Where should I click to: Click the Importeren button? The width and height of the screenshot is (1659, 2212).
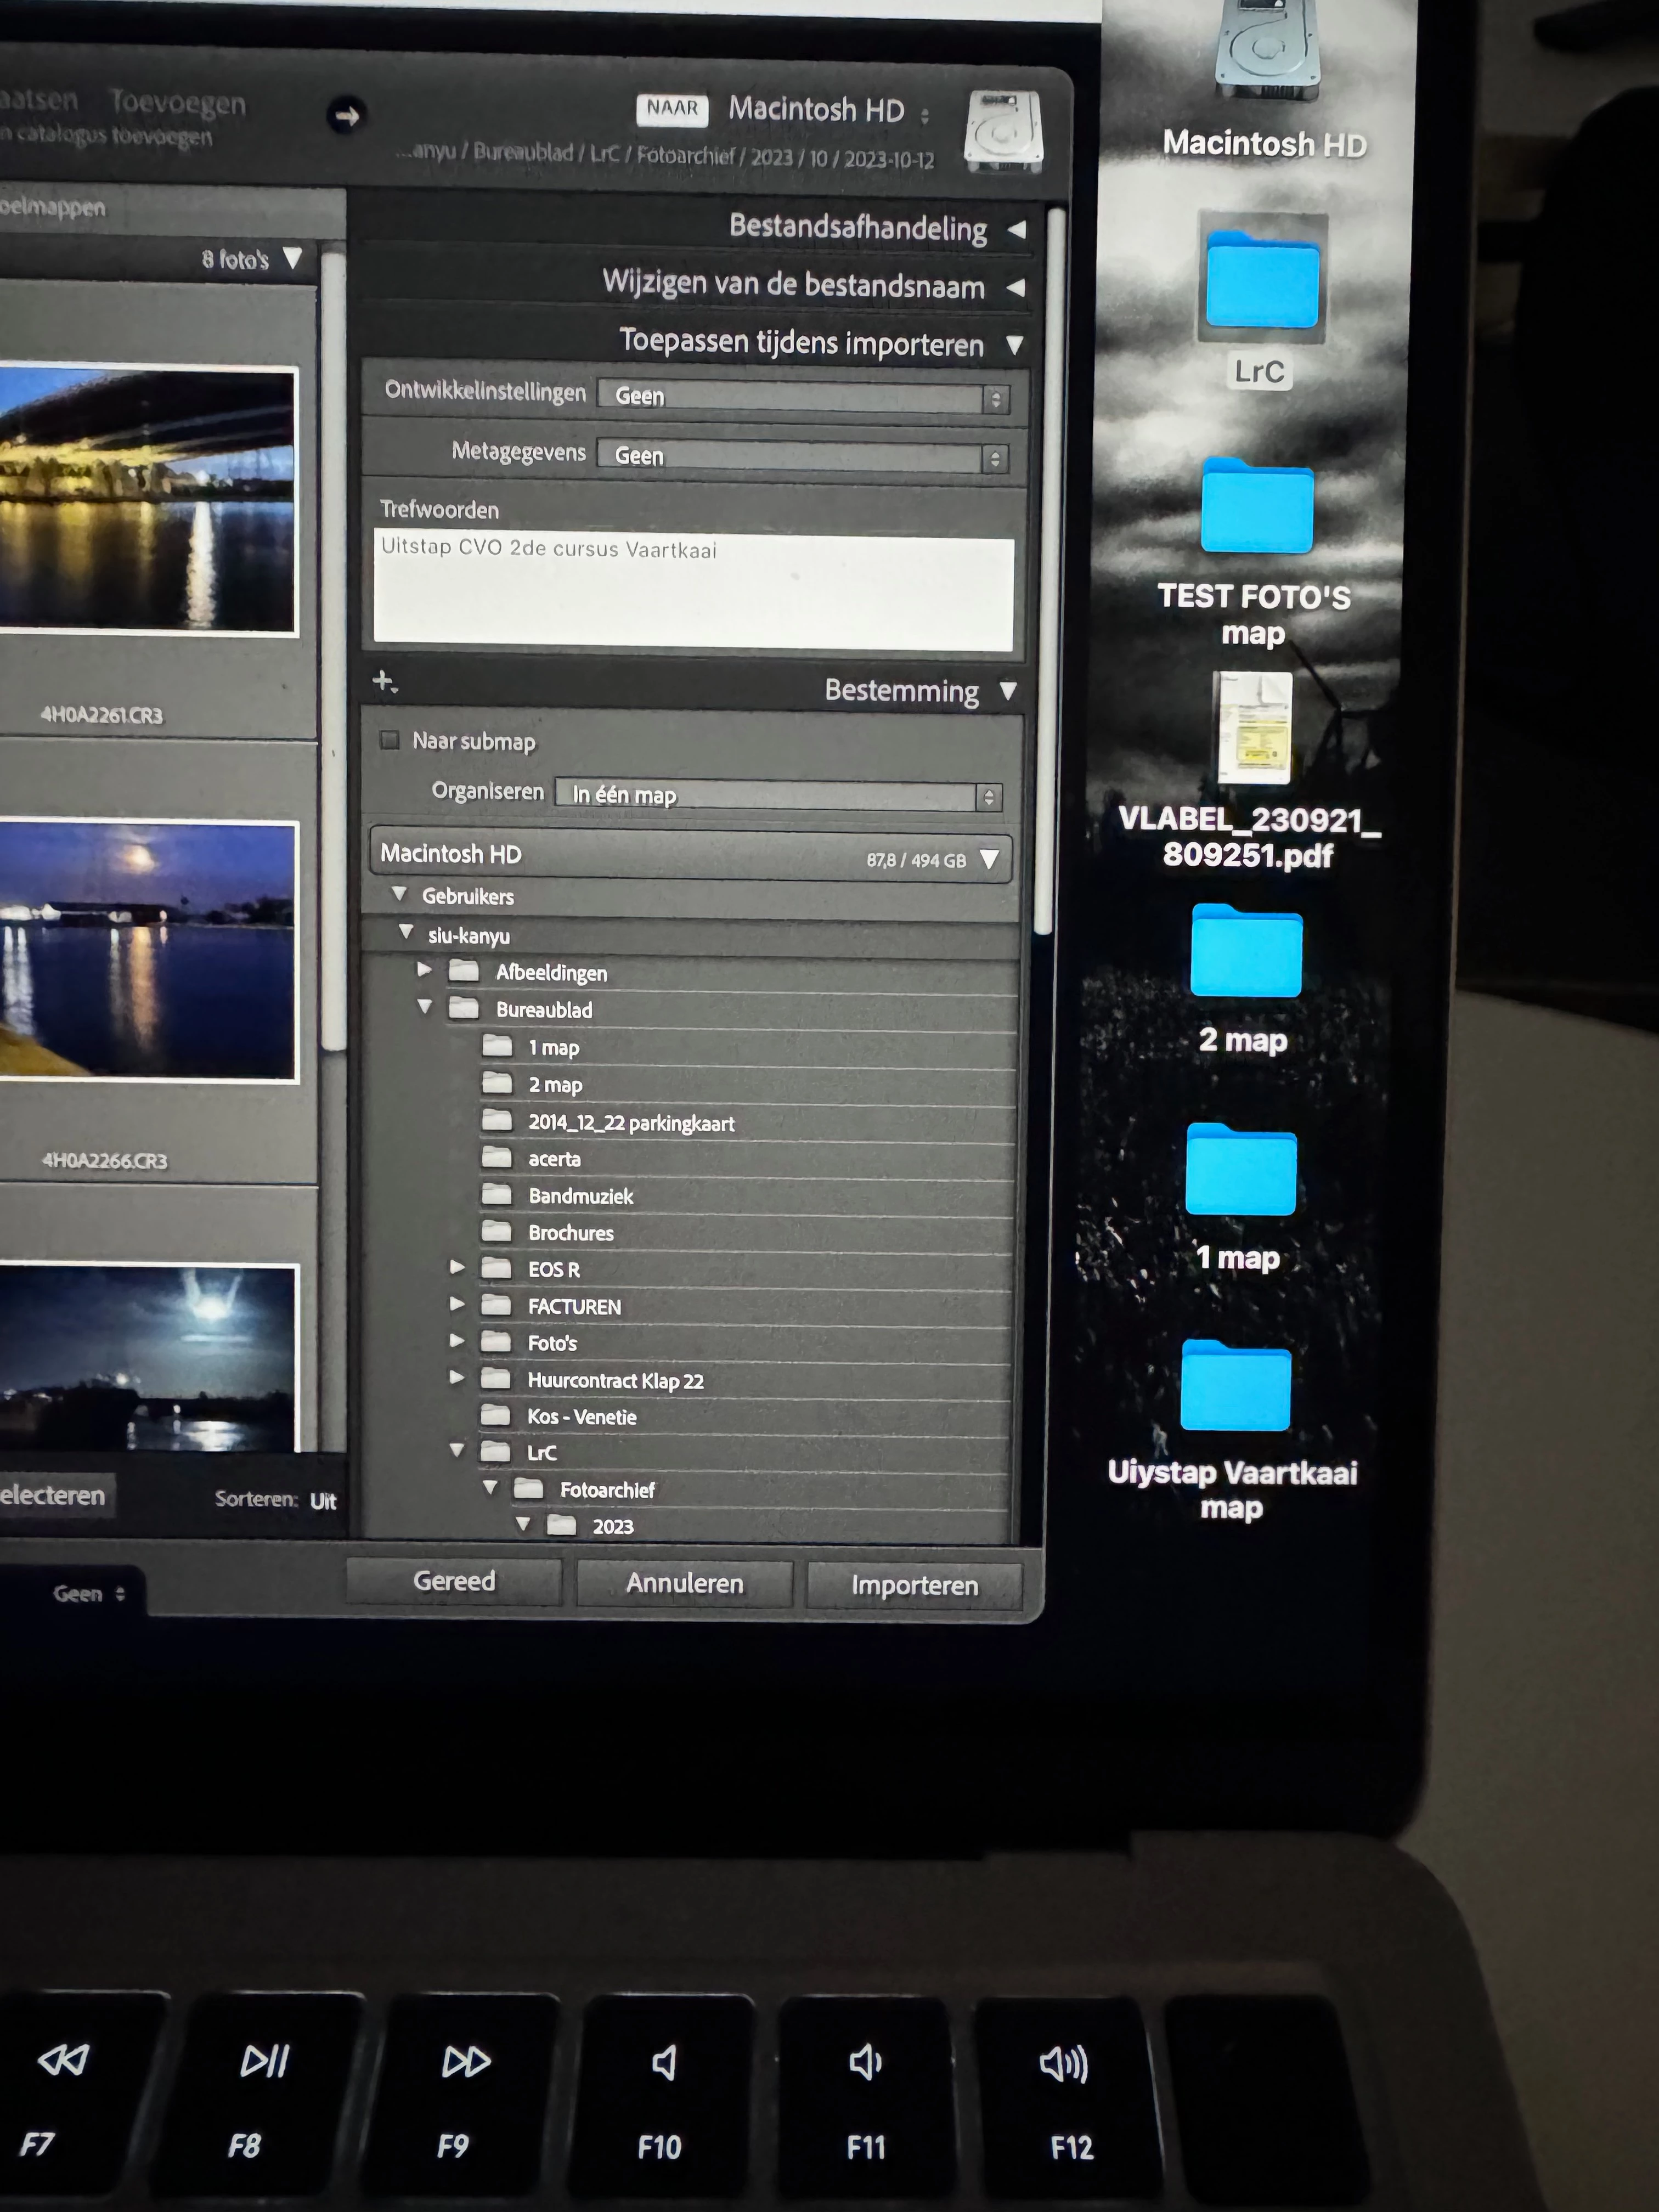pyautogui.click(x=914, y=1585)
